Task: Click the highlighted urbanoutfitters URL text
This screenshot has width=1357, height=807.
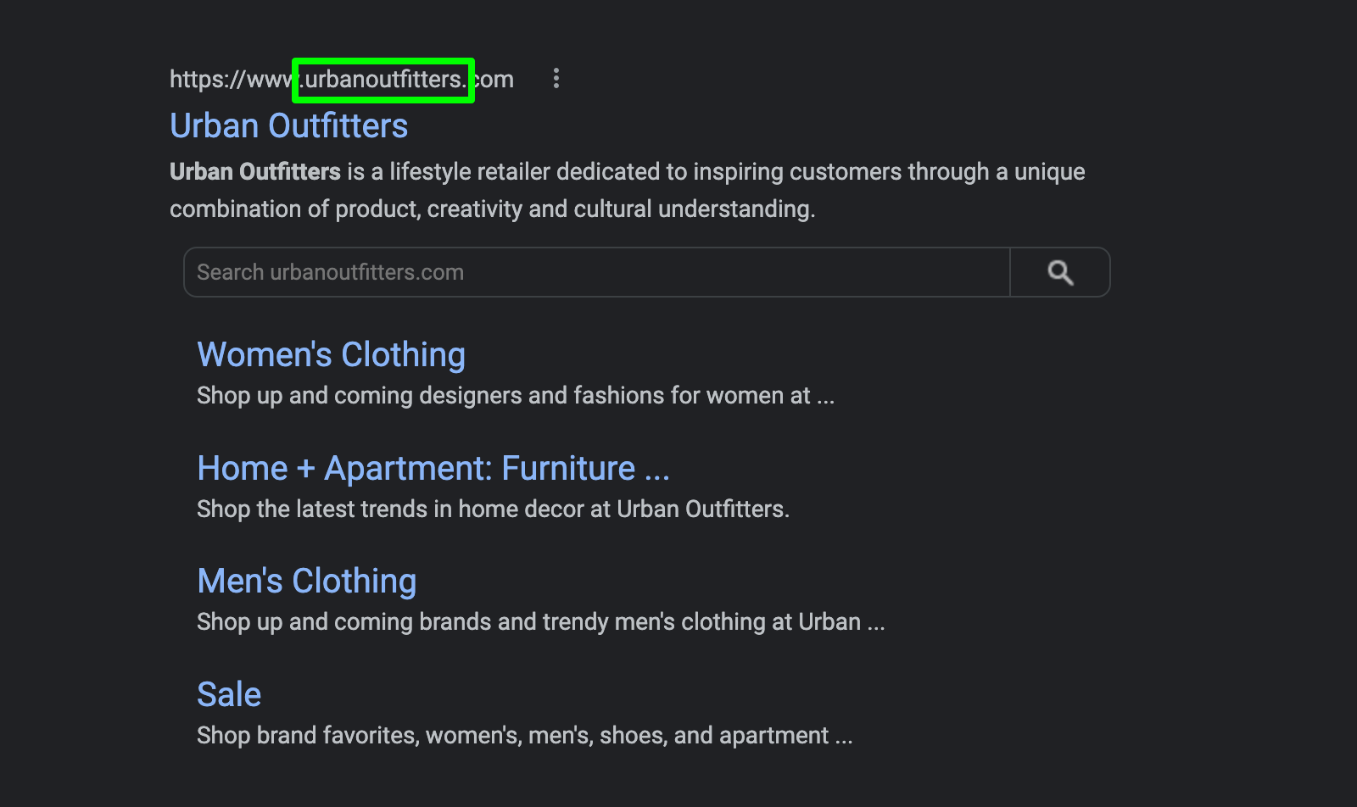Action: tap(383, 80)
